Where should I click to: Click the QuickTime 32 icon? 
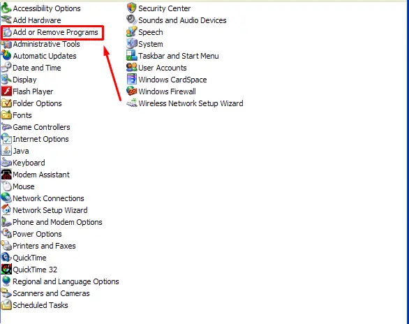(6, 270)
